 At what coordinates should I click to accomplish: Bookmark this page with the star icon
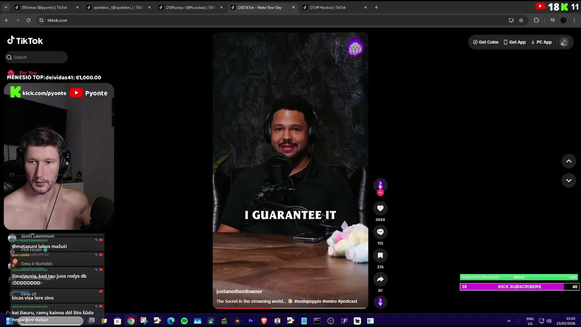(x=521, y=20)
